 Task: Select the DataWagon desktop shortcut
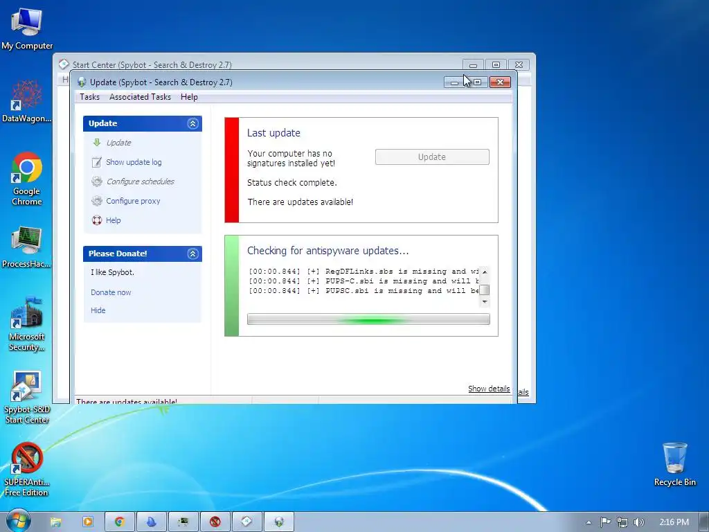pos(27,102)
